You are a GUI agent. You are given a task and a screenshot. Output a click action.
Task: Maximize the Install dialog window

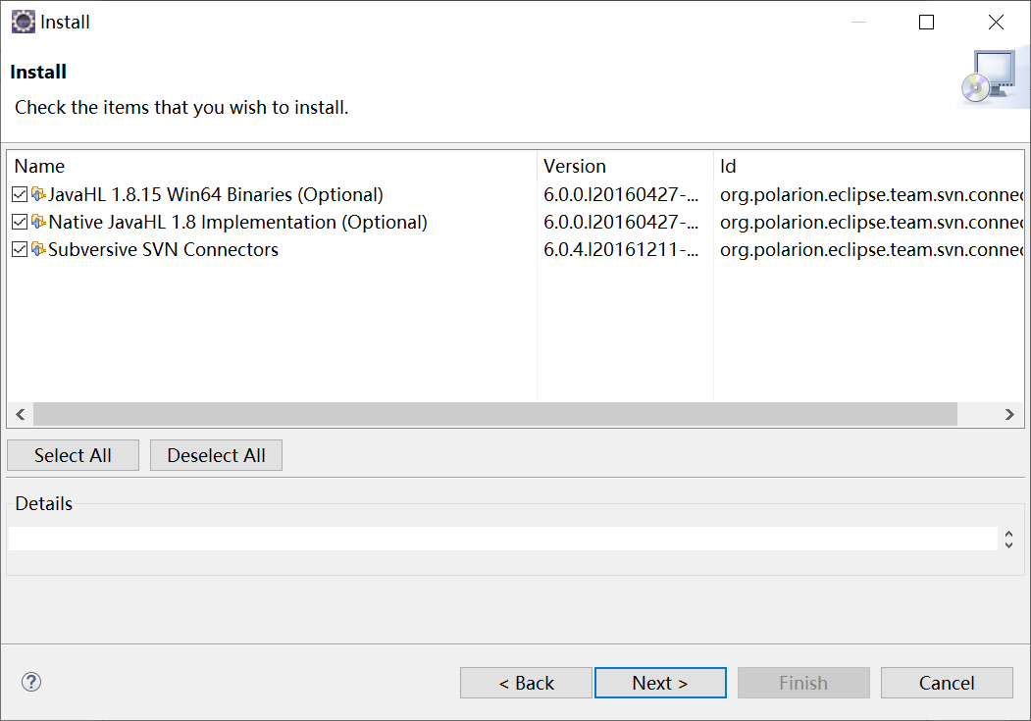click(x=926, y=23)
